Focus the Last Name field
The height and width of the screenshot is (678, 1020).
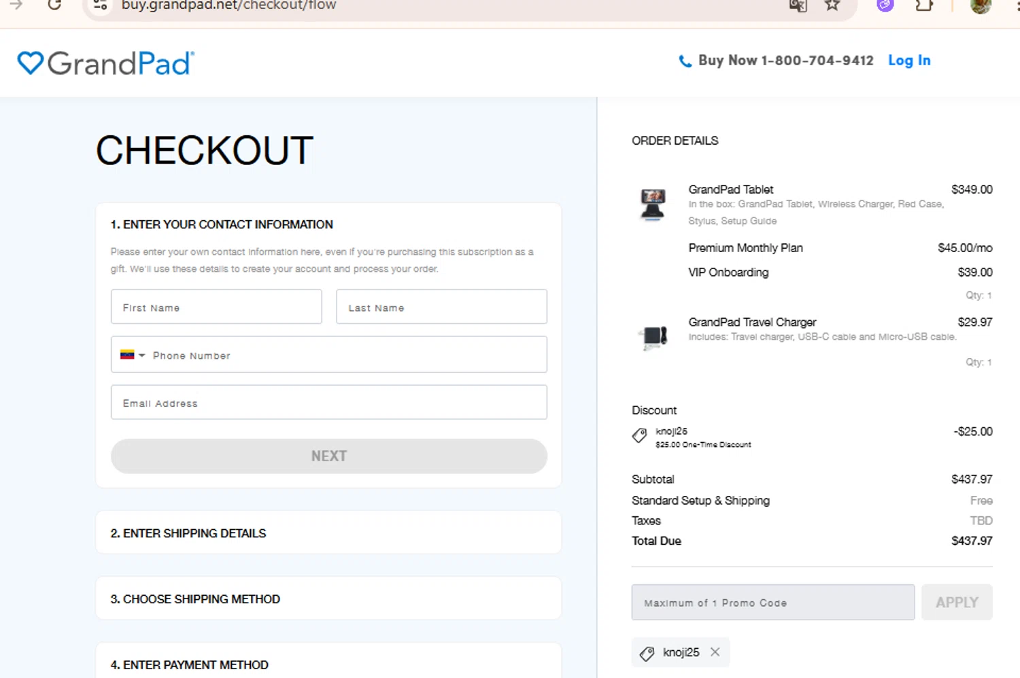tap(441, 307)
